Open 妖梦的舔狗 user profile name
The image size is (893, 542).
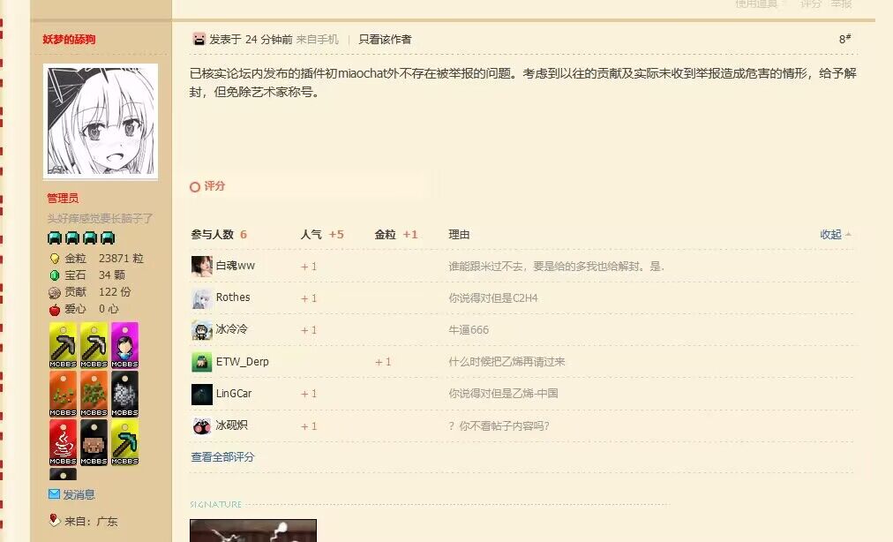coord(69,40)
